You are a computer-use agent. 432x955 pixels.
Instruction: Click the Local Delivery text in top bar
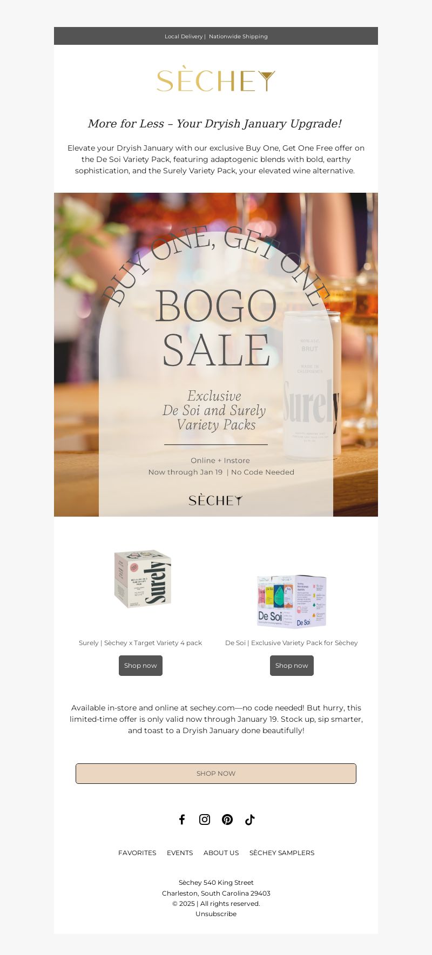(x=184, y=37)
